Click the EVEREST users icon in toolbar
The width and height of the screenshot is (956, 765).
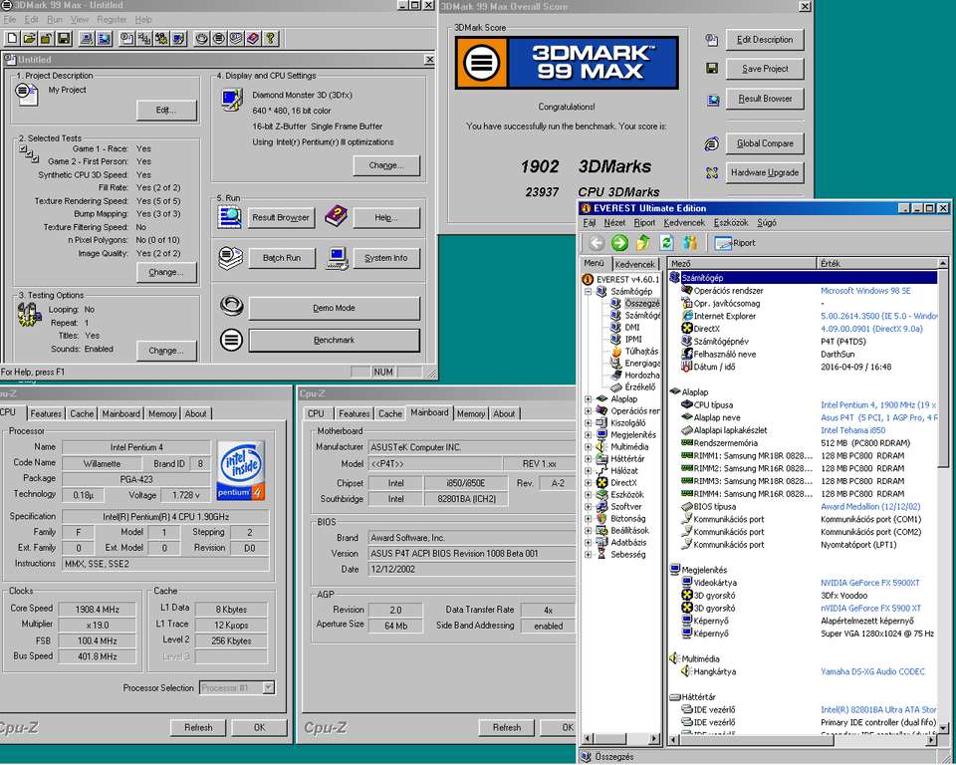[x=689, y=243]
